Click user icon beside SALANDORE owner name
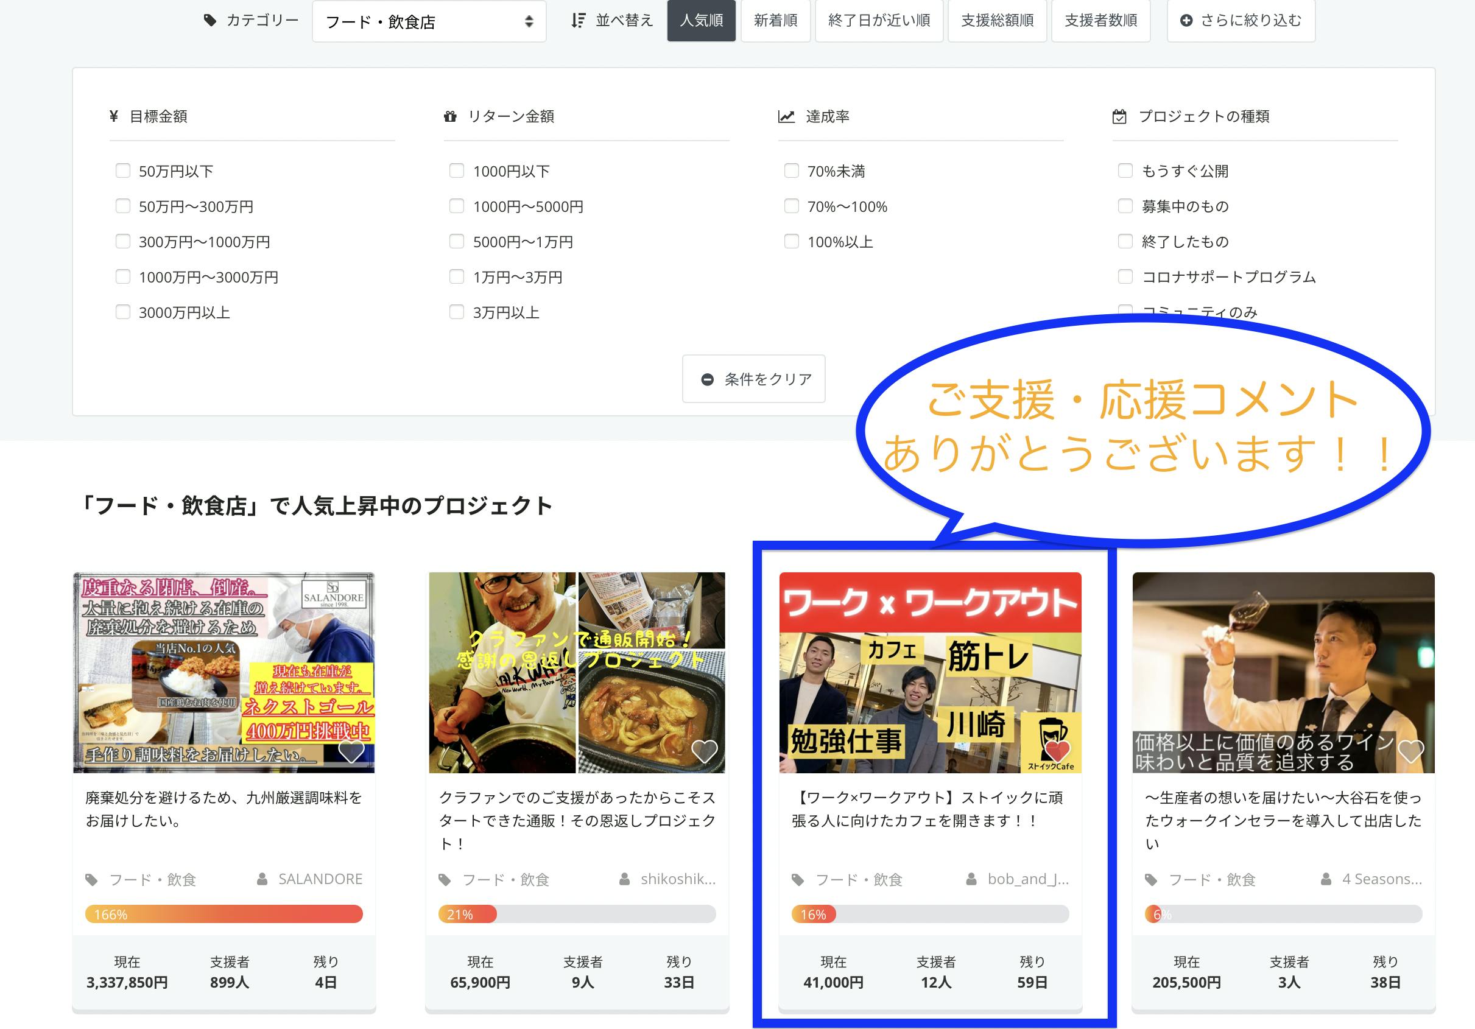Viewport: 1475px width, 1029px height. tap(262, 879)
